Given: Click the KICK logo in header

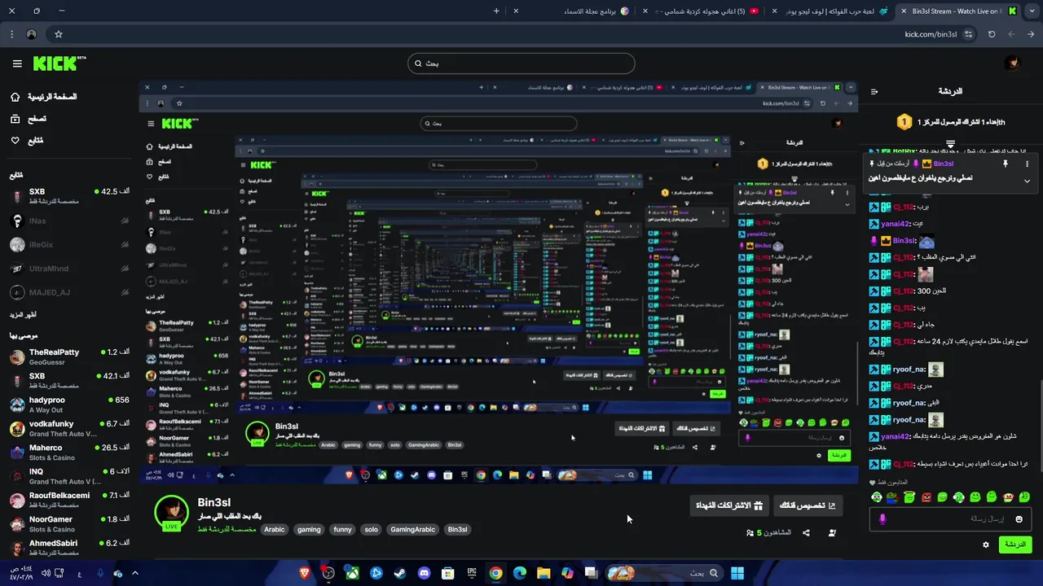Looking at the screenshot, I should click(x=59, y=63).
